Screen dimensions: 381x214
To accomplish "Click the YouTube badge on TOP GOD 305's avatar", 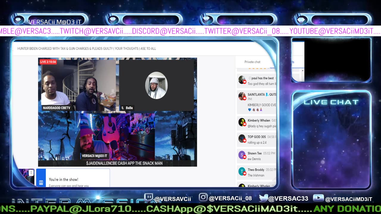I will pos(244,141).
